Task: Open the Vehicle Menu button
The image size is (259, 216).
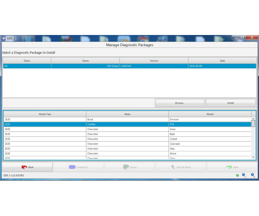Action: 181,167
